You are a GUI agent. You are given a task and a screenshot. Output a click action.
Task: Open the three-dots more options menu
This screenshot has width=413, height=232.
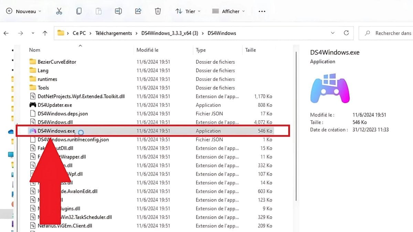[x=262, y=11]
